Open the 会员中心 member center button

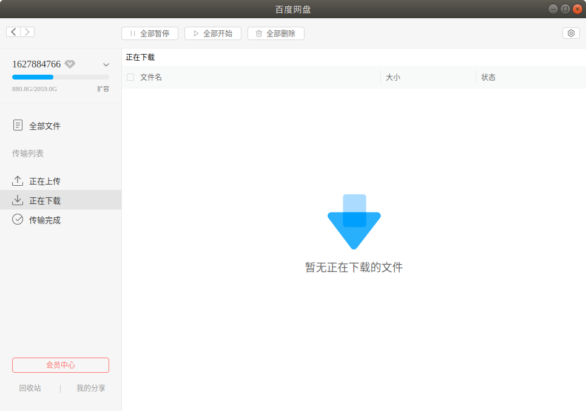(x=61, y=365)
